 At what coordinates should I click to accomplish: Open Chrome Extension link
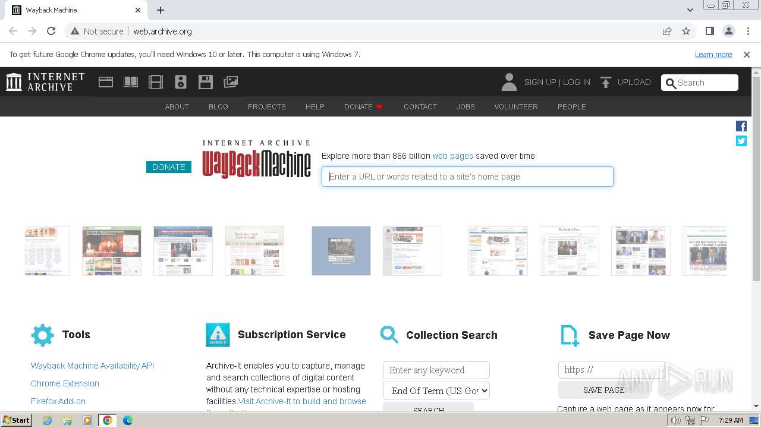[x=65, y=383]
